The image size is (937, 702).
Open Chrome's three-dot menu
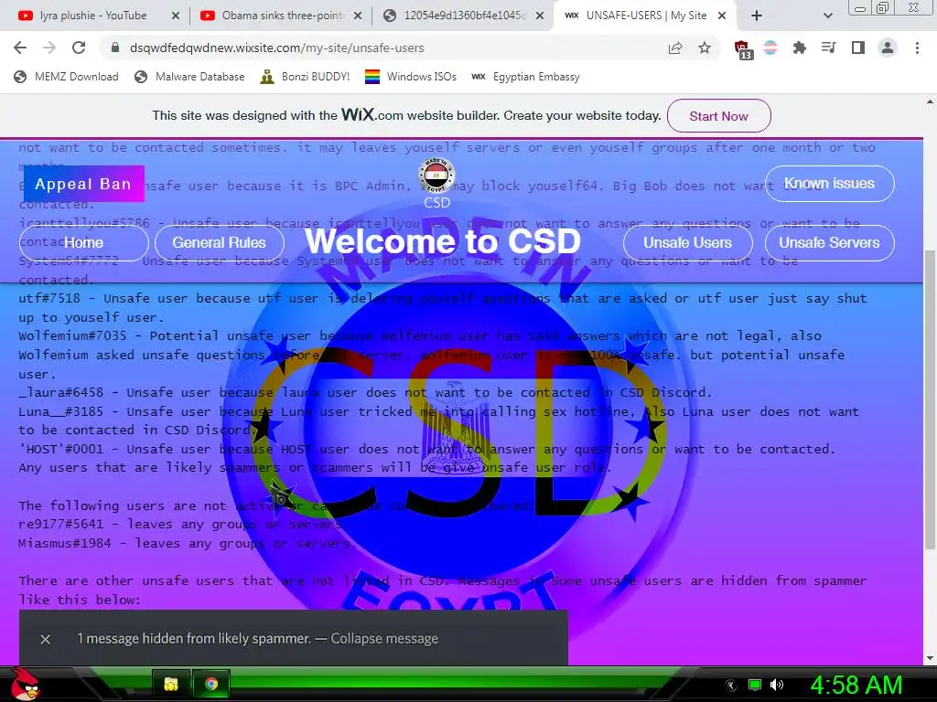[x=917, y=48]
